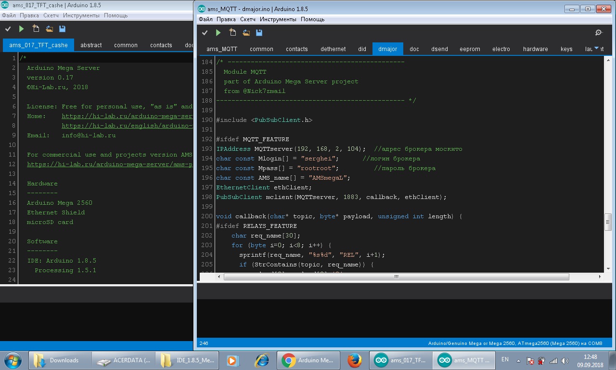Open Инструменты menu in ams_MQTT window
Viewport: 616px width, 370px height.
tap(278, 19)
